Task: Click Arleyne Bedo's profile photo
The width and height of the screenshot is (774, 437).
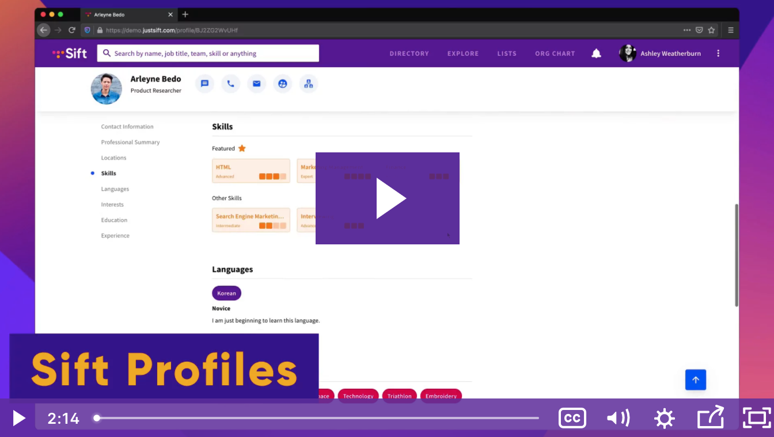Action: point(107,89)
